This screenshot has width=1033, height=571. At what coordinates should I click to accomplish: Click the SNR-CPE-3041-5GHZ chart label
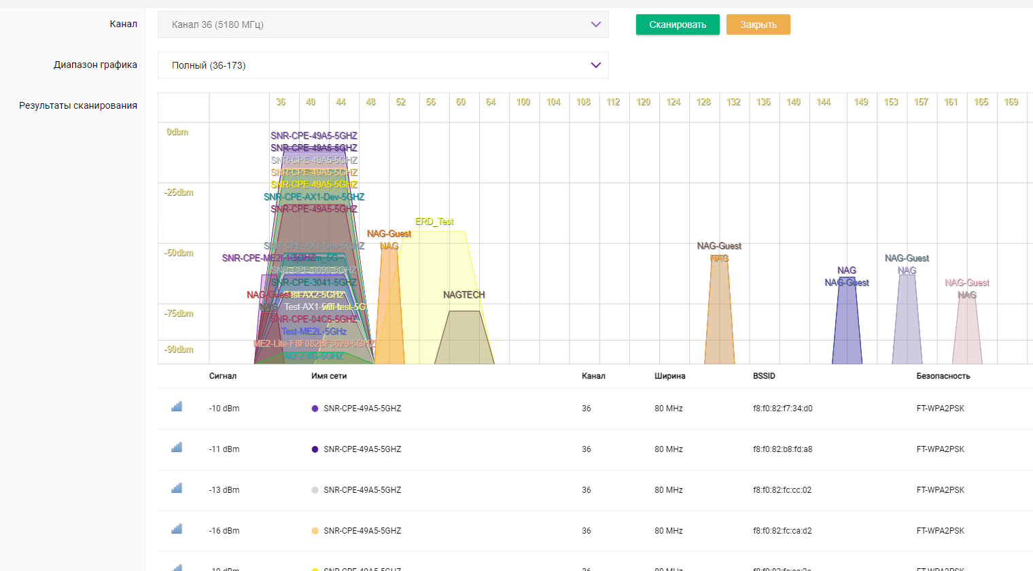pyautogui.click(x=314, y=283)
